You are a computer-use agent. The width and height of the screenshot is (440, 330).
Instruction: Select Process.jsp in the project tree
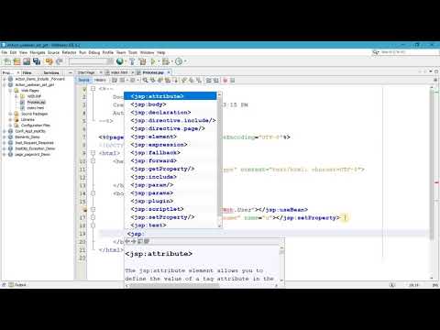point(36,103)
